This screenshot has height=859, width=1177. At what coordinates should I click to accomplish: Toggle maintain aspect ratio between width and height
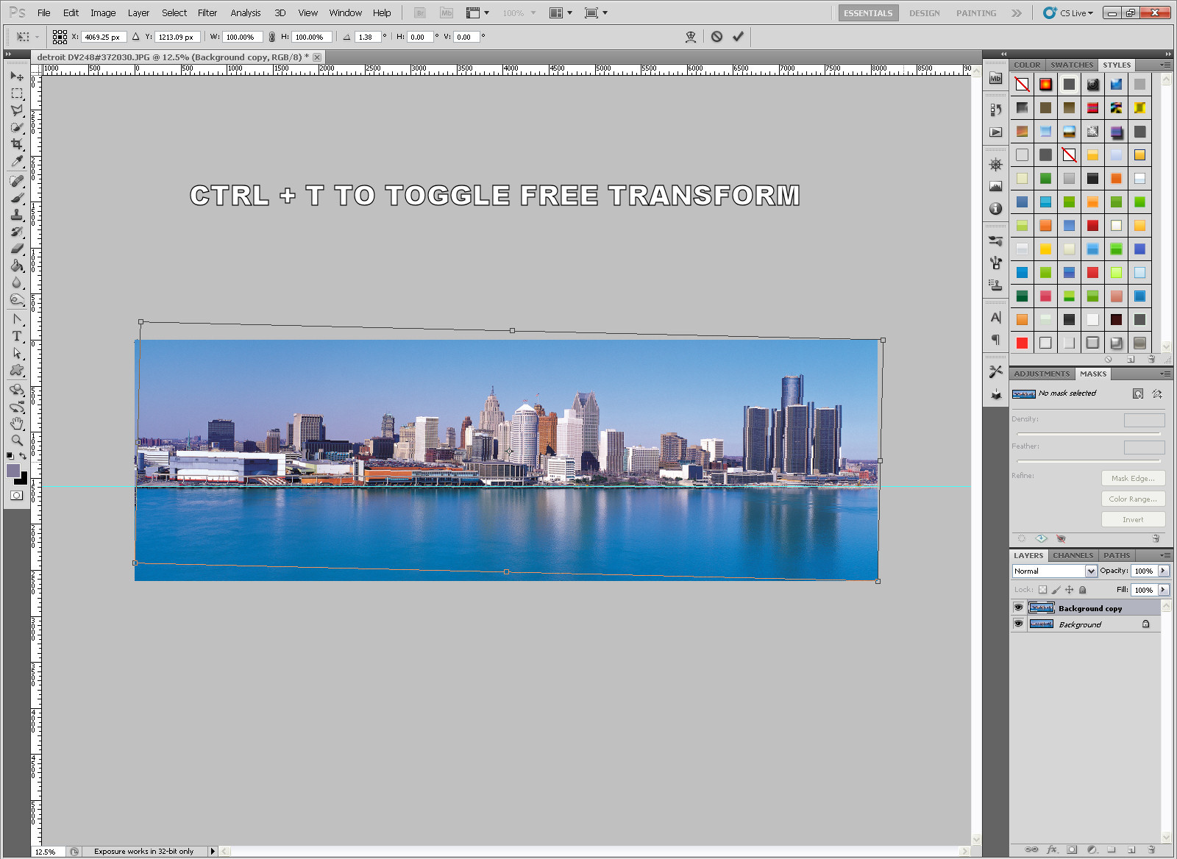(x=271, y=37)
